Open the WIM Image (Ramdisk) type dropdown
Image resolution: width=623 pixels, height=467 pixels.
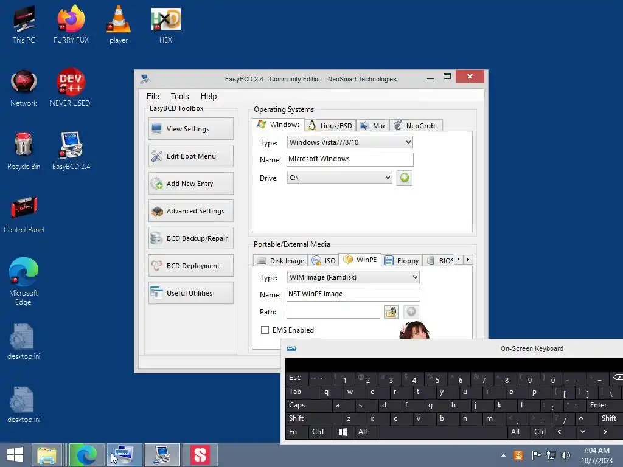tap(353, 277)
